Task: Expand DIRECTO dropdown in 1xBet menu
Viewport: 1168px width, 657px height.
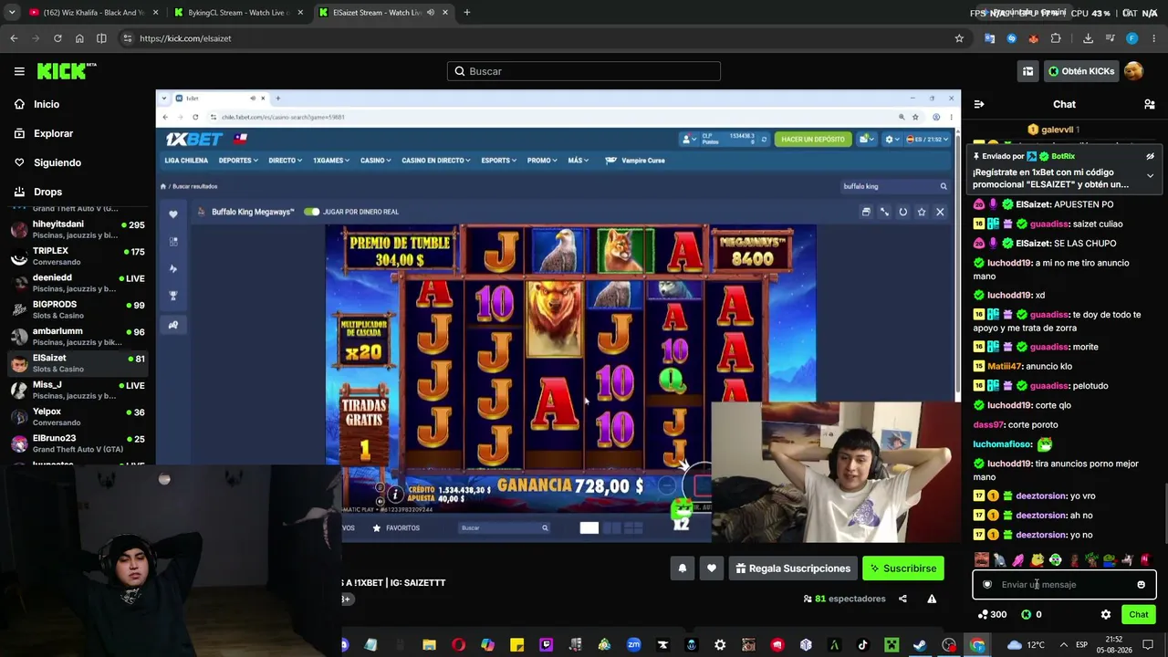Action: (x=286, y=161)
